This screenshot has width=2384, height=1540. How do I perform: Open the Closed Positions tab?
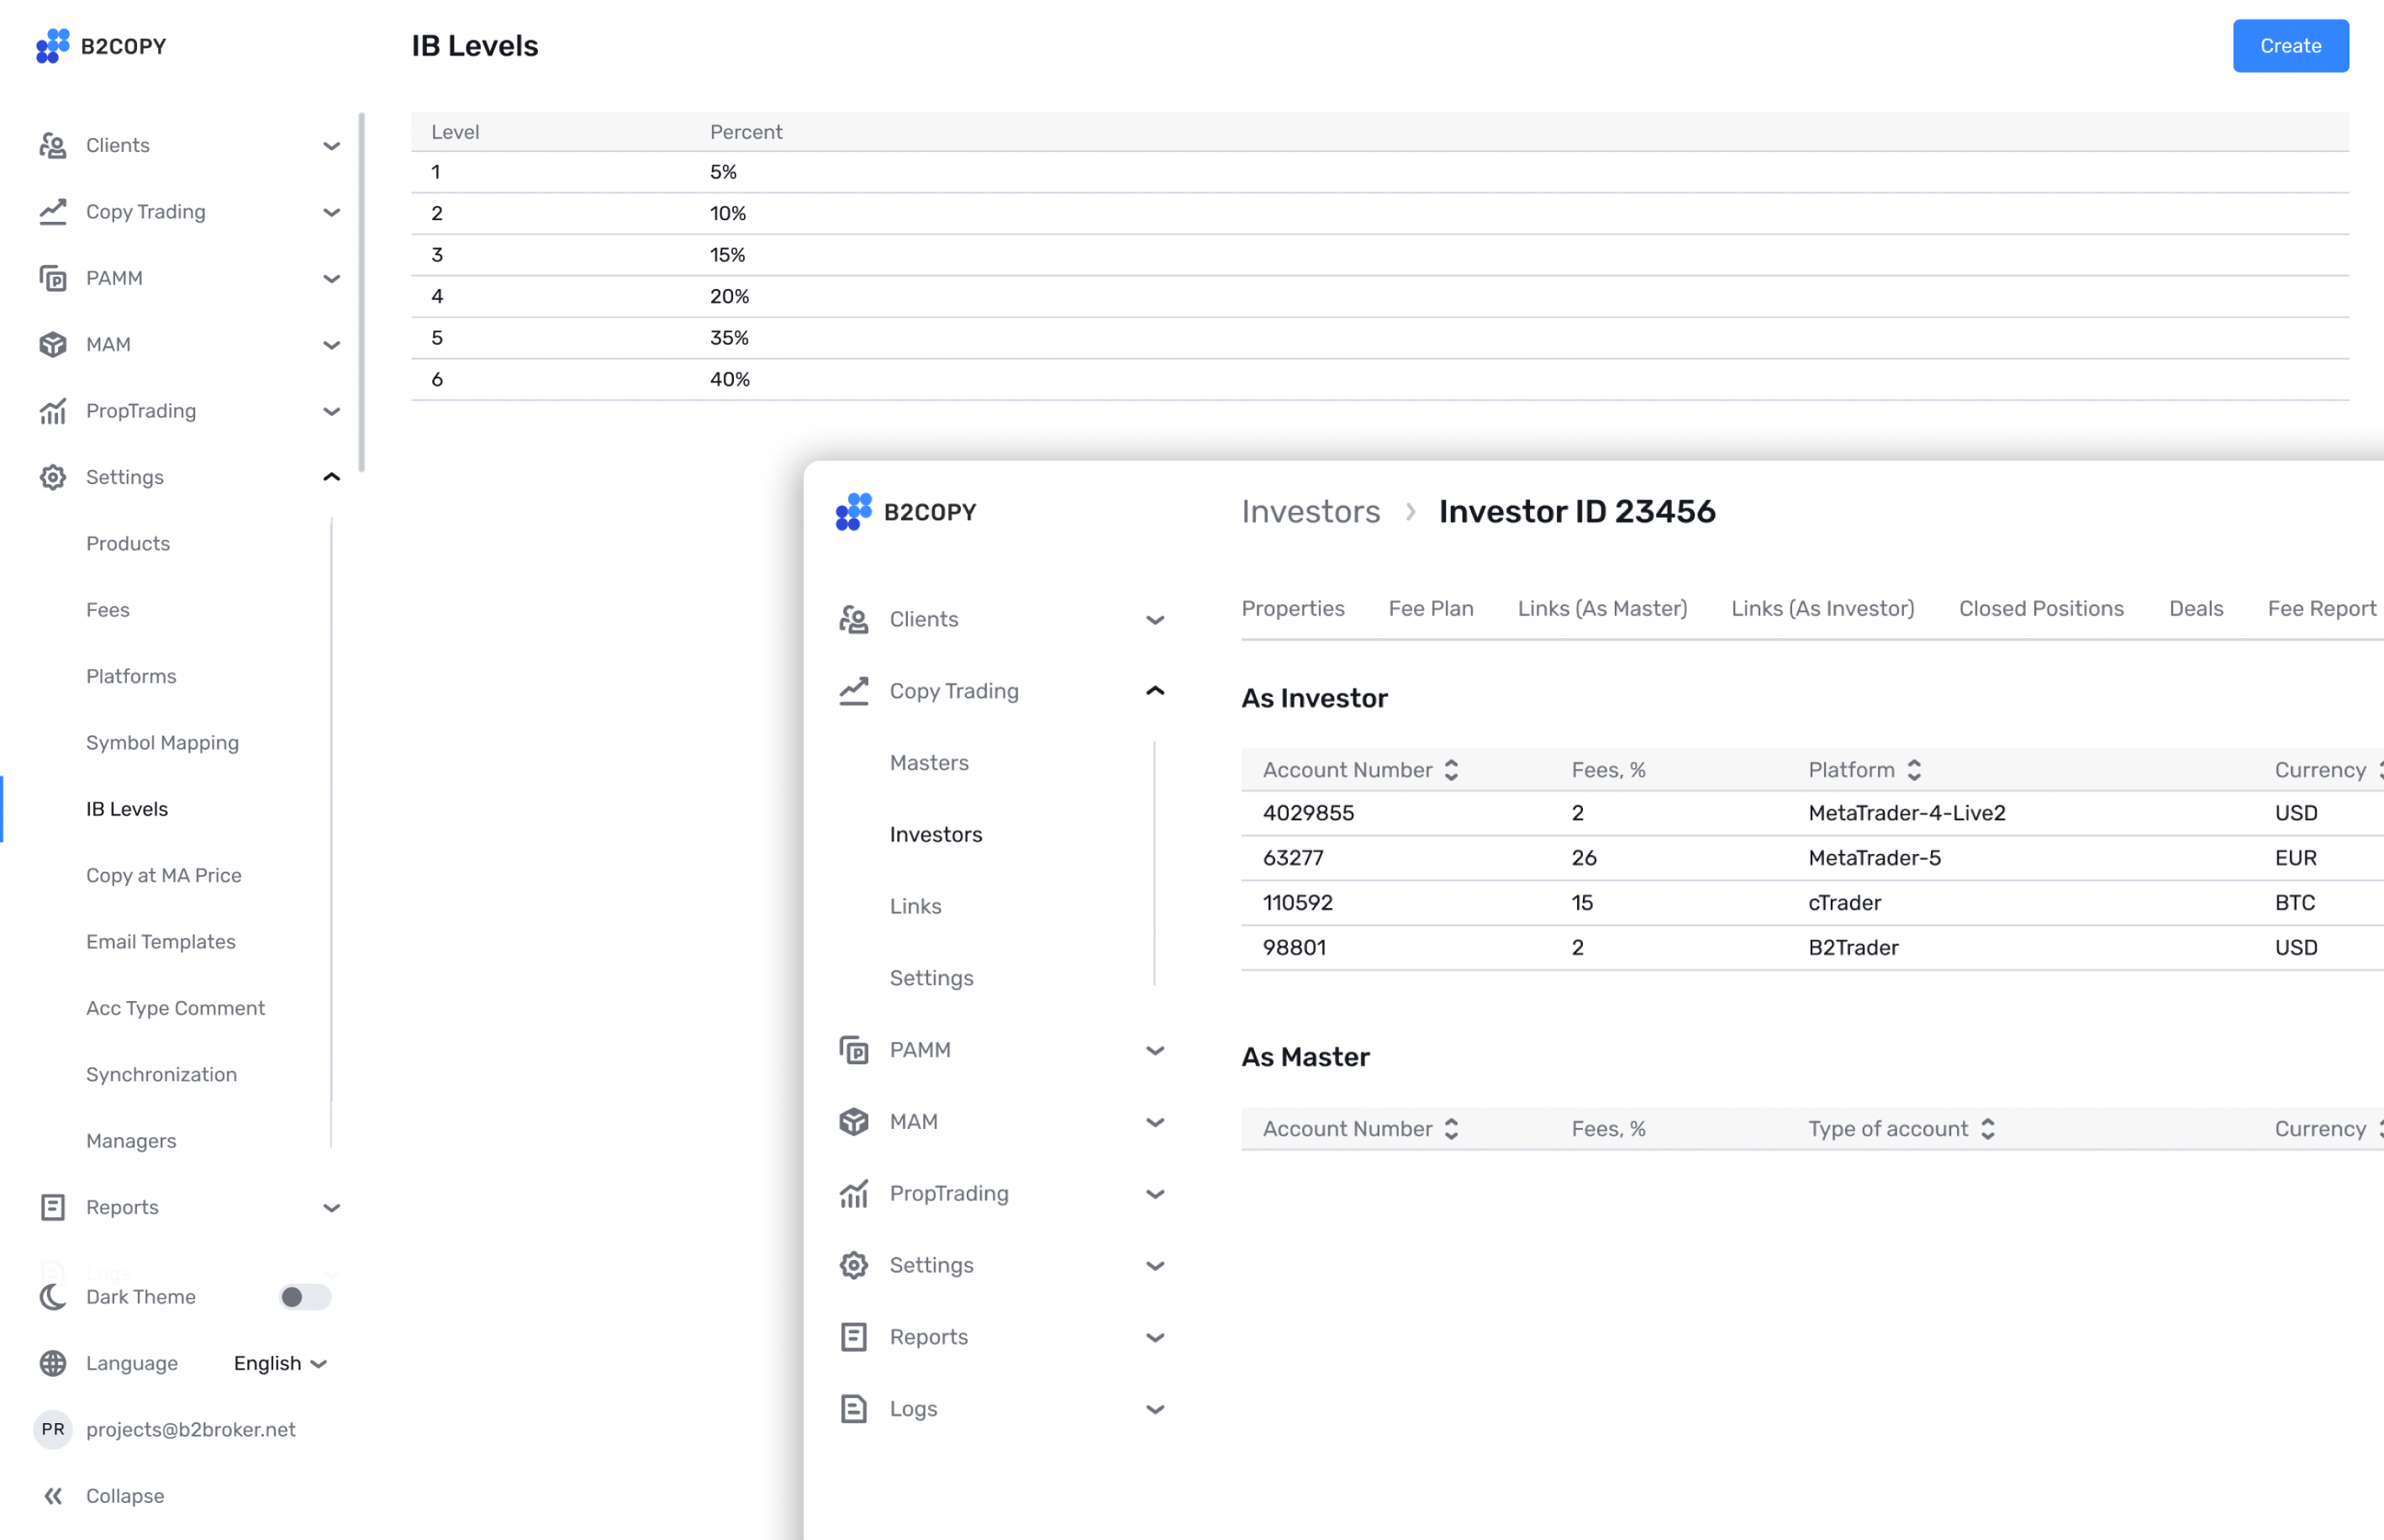tap(2041, 608)
